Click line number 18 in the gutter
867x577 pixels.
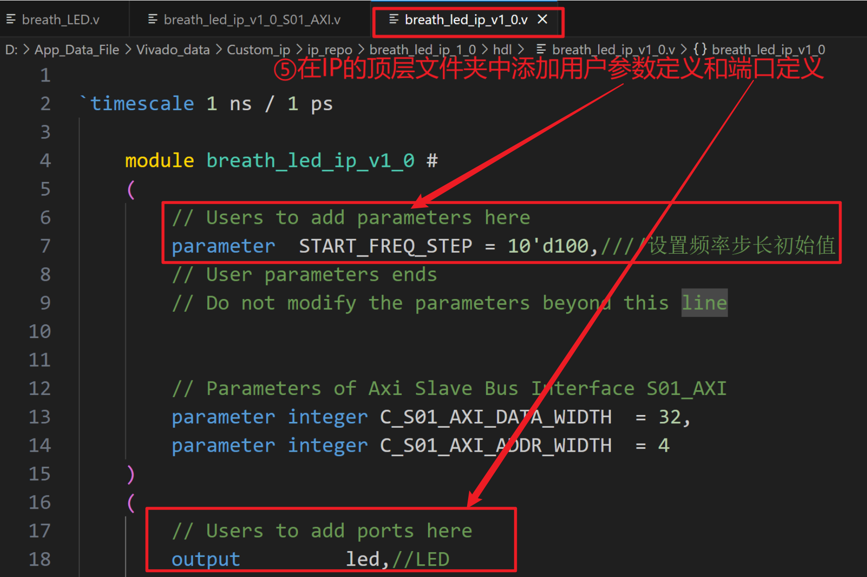[x=39, y=559]
